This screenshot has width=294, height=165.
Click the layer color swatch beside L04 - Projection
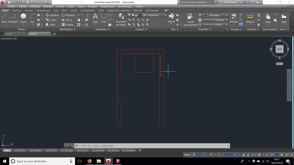click(x=140, y=15)
